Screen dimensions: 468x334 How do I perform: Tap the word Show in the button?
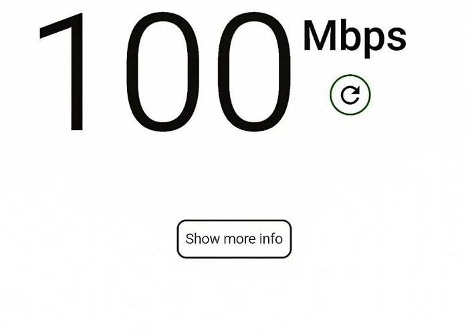[x=203, y=239]
